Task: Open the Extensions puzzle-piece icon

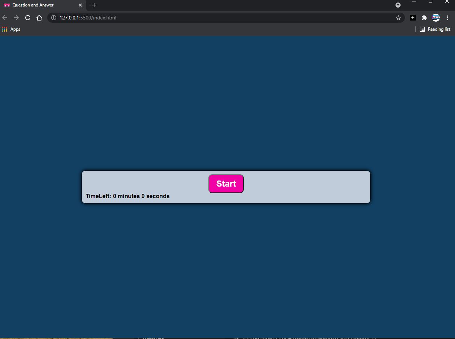Action: coord(424,17)
